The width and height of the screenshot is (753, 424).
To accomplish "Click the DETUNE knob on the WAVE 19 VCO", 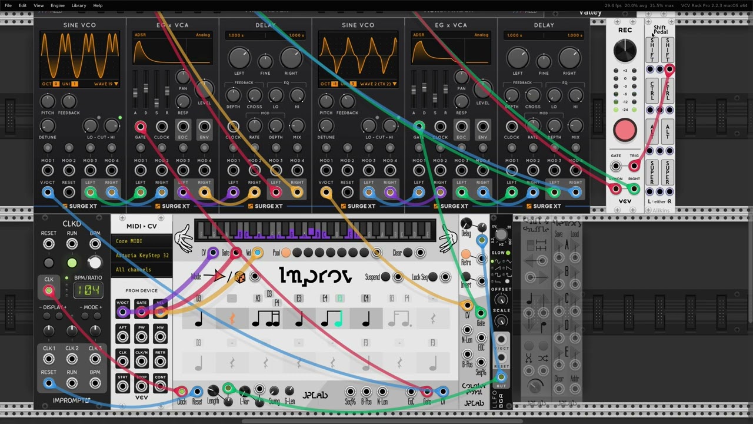I will [48, 125].
